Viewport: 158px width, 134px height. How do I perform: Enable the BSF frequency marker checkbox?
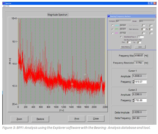pos(112,33)
